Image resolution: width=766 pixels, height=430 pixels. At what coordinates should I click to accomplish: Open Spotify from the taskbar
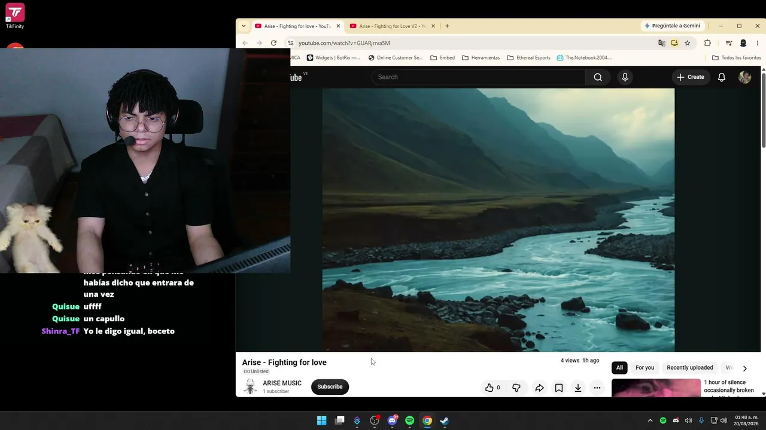point(409,420)
